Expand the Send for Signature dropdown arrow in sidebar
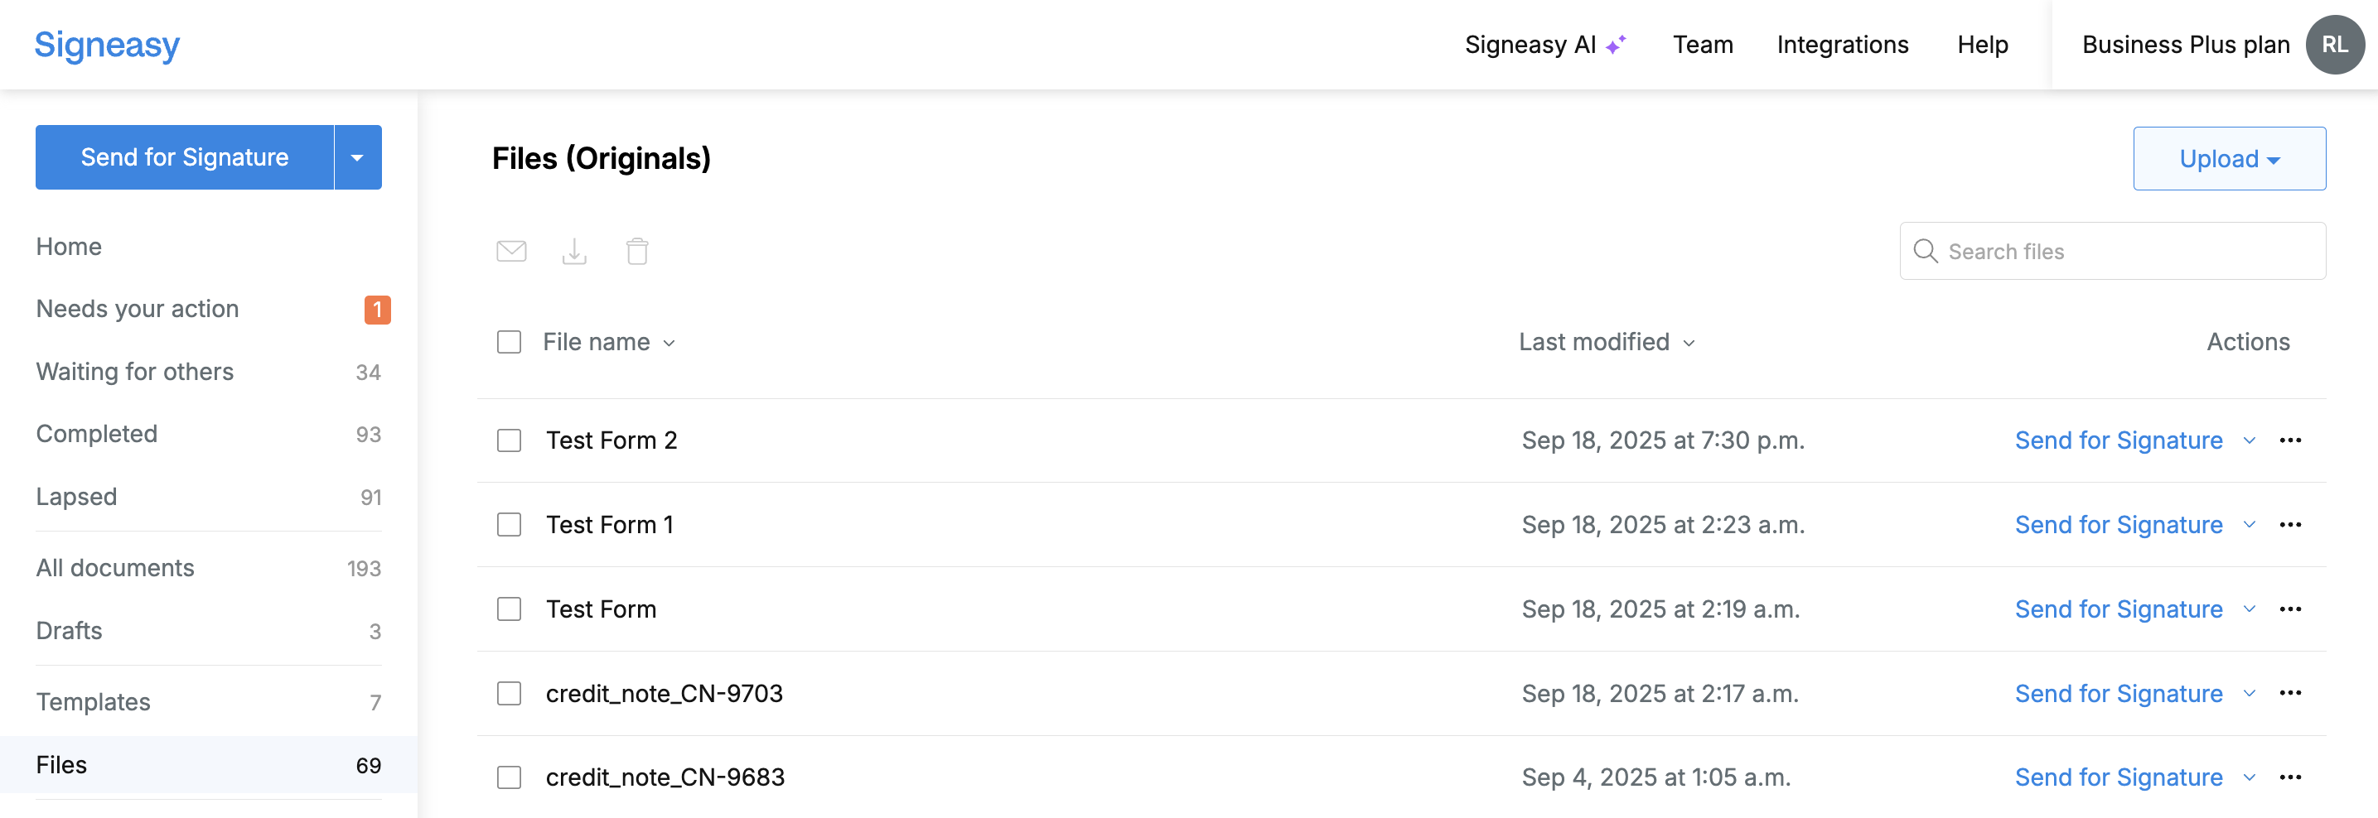 [357, 157]
